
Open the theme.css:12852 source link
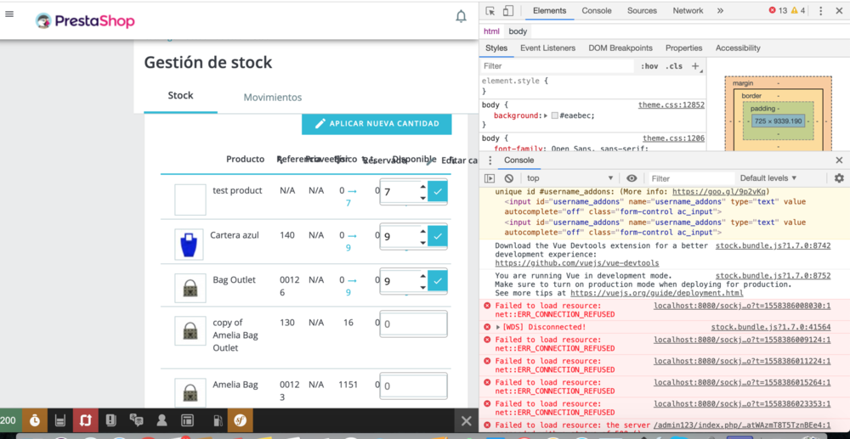coord(671,105)
